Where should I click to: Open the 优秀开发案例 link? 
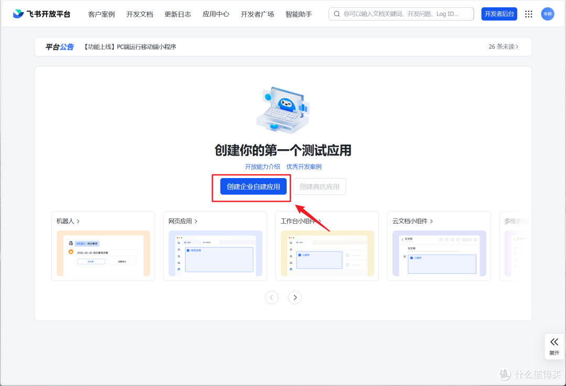pyautogui.click(x=303, y=167)
